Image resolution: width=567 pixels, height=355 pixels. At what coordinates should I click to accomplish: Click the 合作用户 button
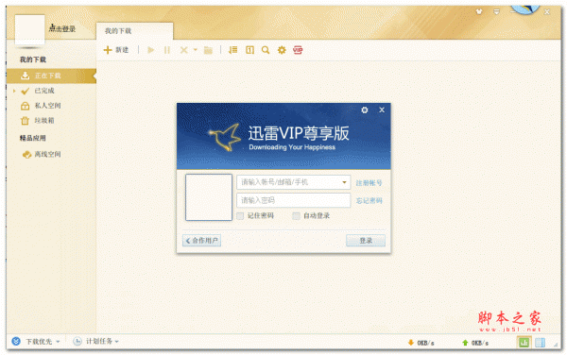pyautogui.click(x=202, y=241)
